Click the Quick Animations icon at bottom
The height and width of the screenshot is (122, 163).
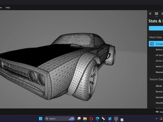(157, 112)
